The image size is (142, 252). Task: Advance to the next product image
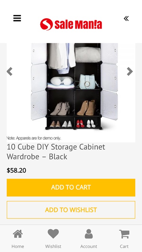click(130, 71)
